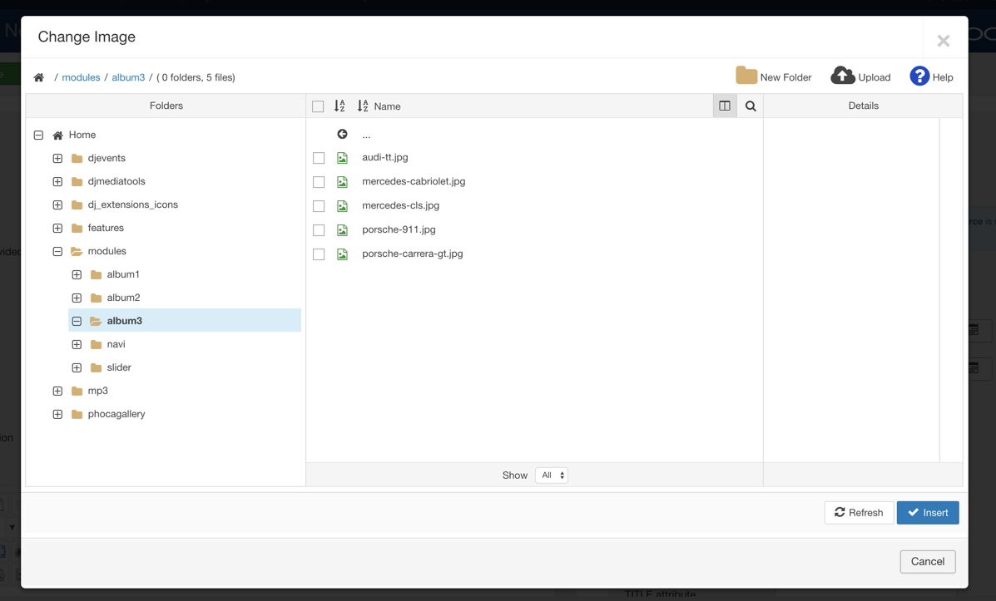Click the image icon of mercedes-cls.jpg
Screen dimensions: 996x601
342,206
